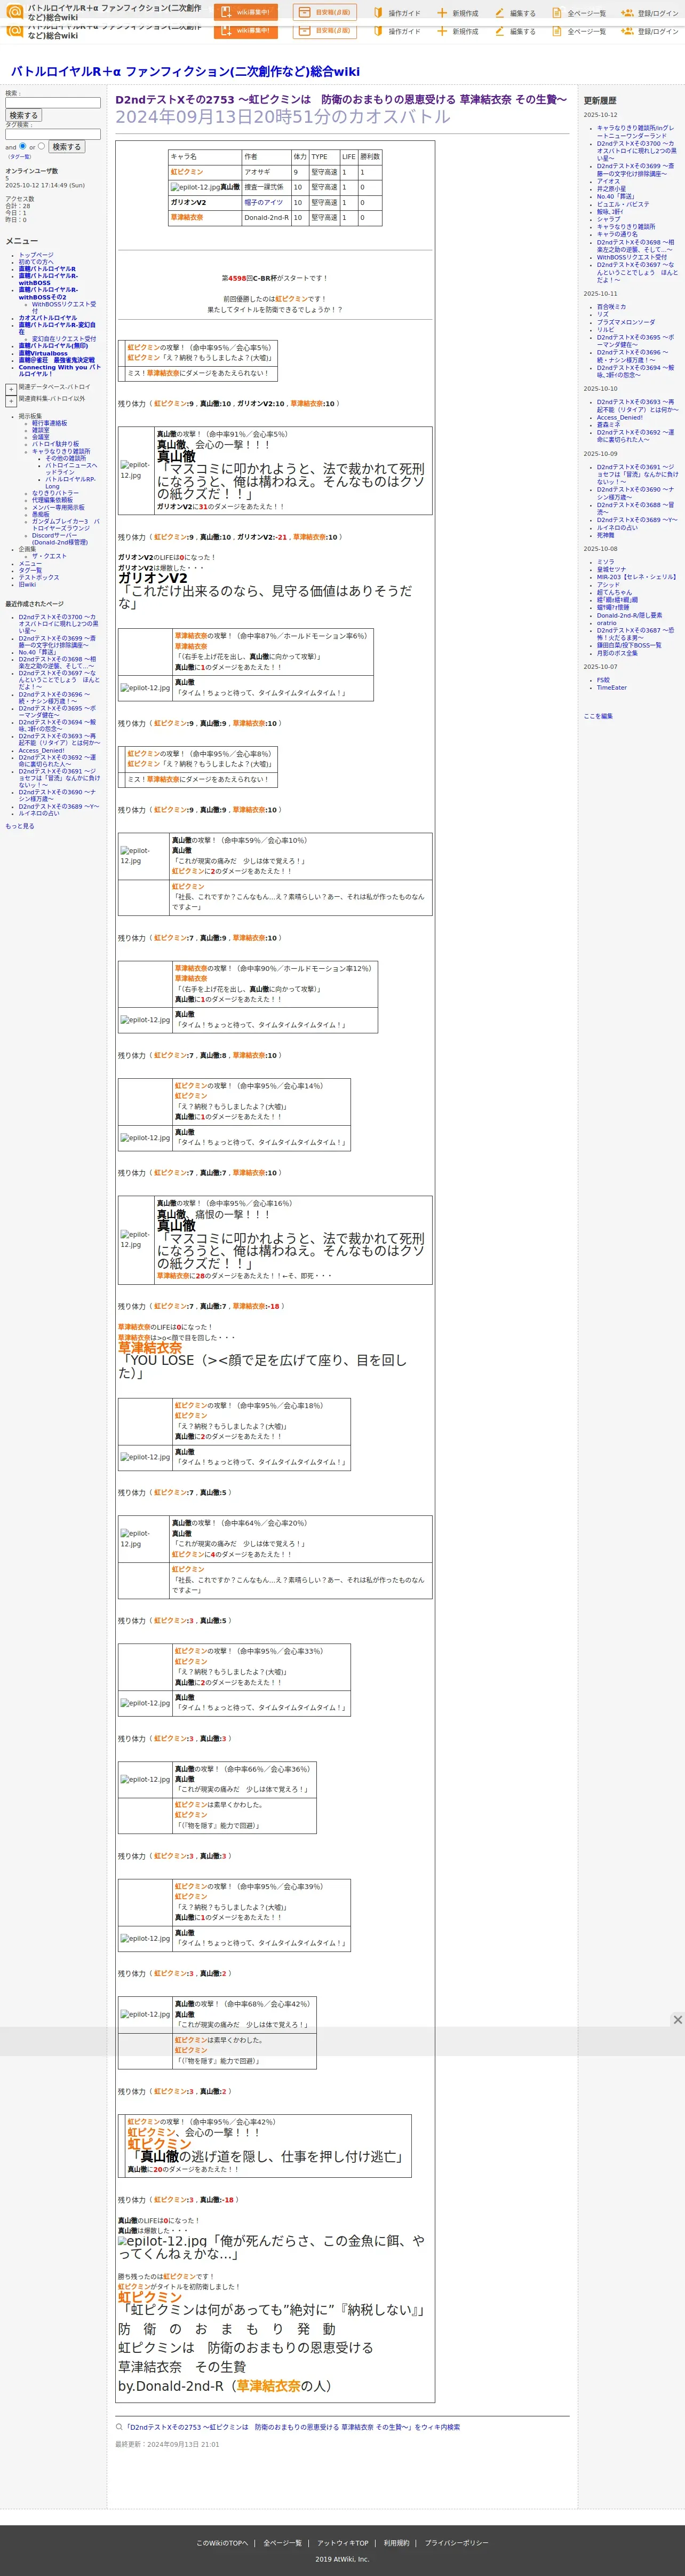Open トップページ in the menu
The width and height of the screenshot is (685, 2576).
pyautogui.click(x=36, y=255)
